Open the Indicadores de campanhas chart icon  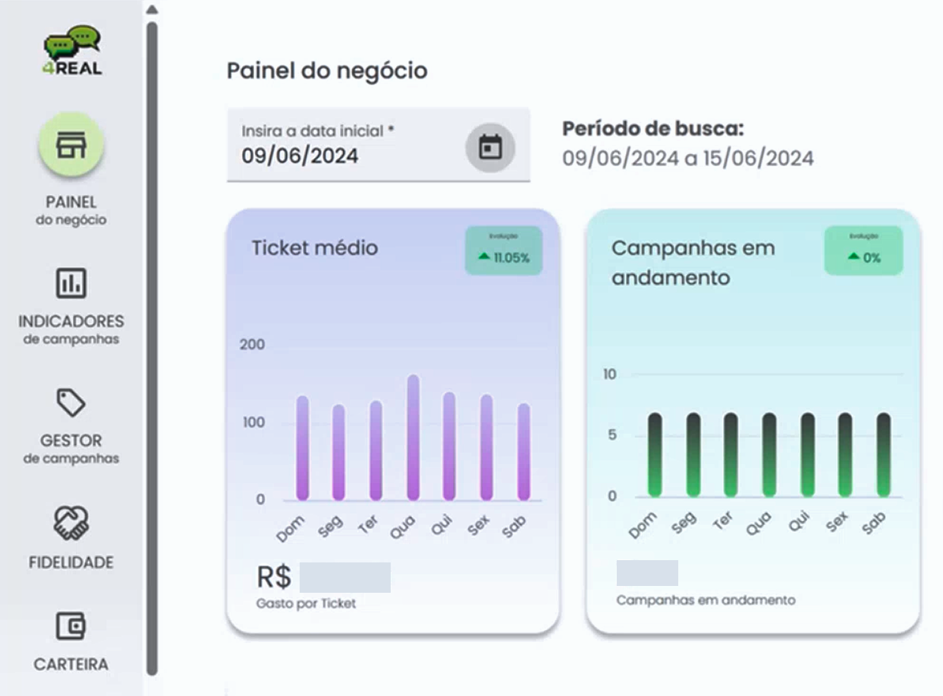pyautogui.click(x=71, y=283)
